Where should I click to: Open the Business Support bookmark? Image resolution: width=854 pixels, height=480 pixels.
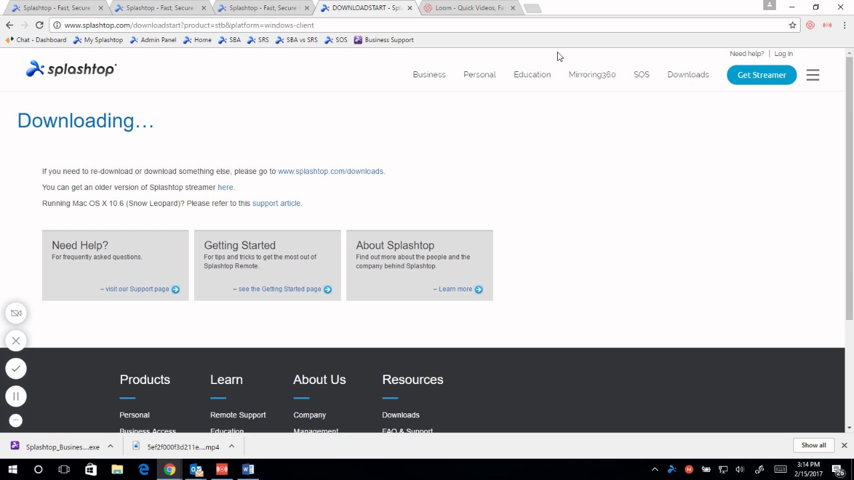[384, 40]
